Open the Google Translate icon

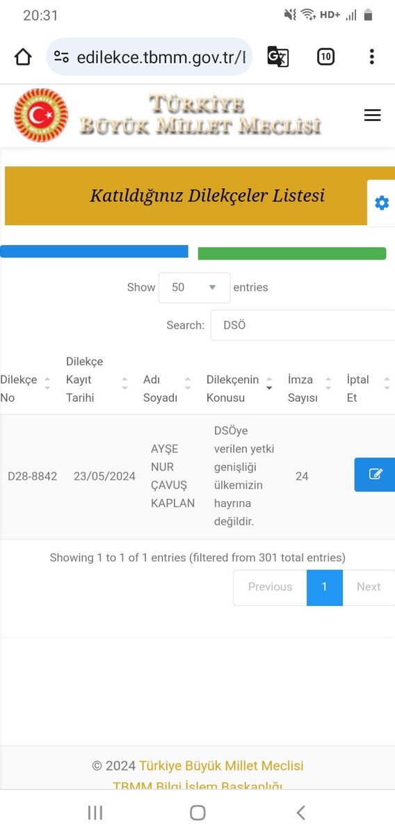point(277,57)
